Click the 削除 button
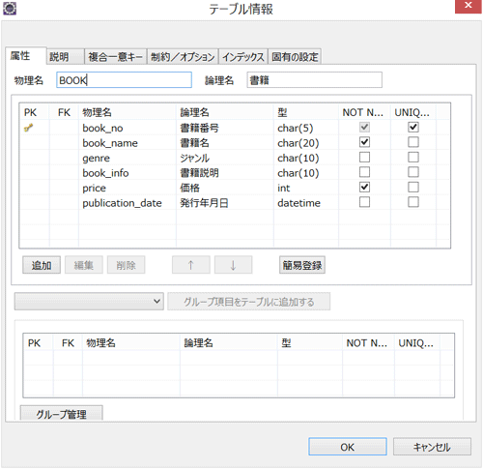Image resolution: width=483 pixels, height=469 pixels. [126, 265]
